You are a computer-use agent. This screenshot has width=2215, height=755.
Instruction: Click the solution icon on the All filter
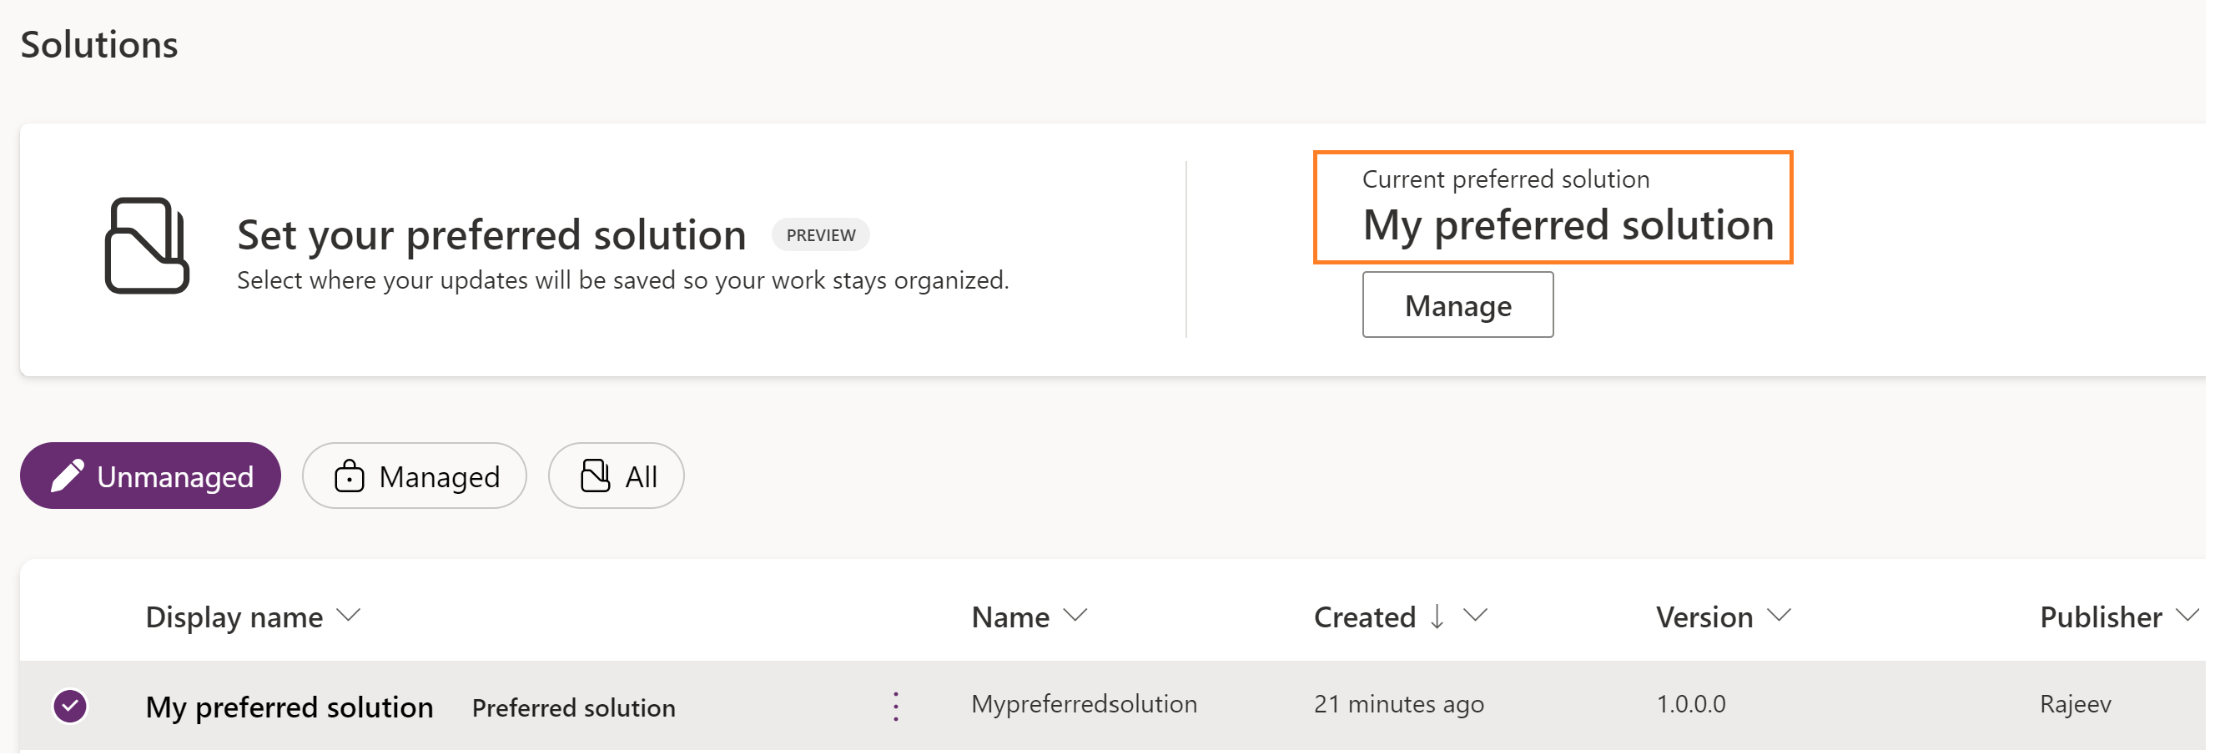[595, 476]
